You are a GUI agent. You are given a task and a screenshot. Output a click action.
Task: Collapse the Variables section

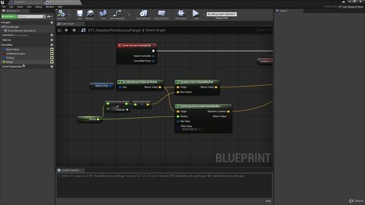click(2, 45)
